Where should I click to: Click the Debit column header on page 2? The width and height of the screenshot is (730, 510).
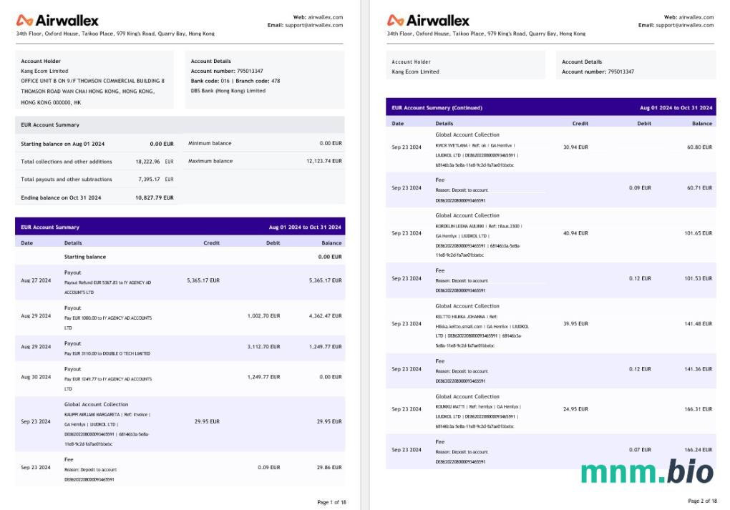[644, 124]
